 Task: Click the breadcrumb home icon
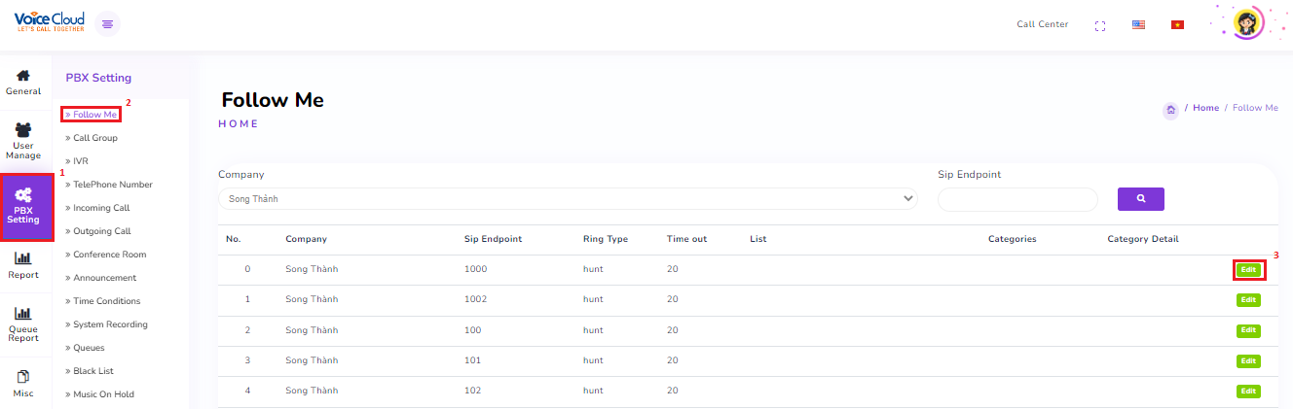[x=1170, y=109]
